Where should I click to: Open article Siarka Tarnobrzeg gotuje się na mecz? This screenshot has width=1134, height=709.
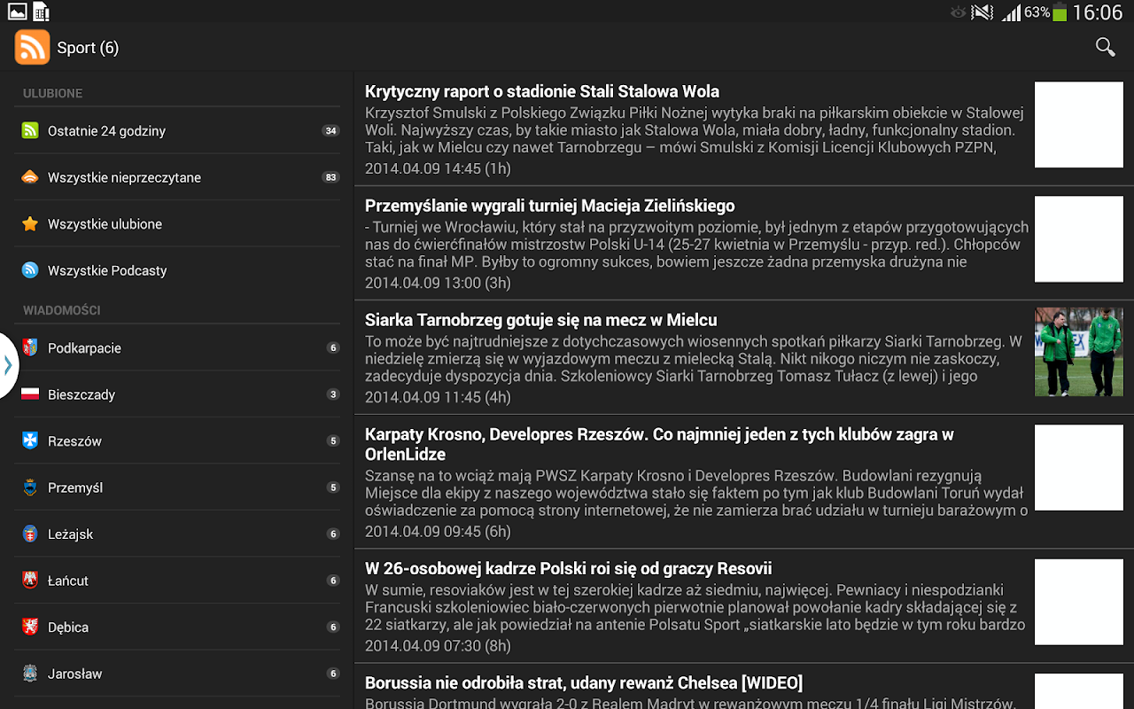744,357
